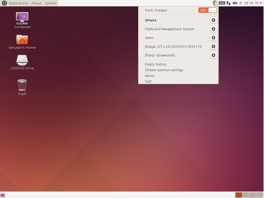
Task: Click the GPaste clipboard tray icon
Action: [x=215, y=3]
